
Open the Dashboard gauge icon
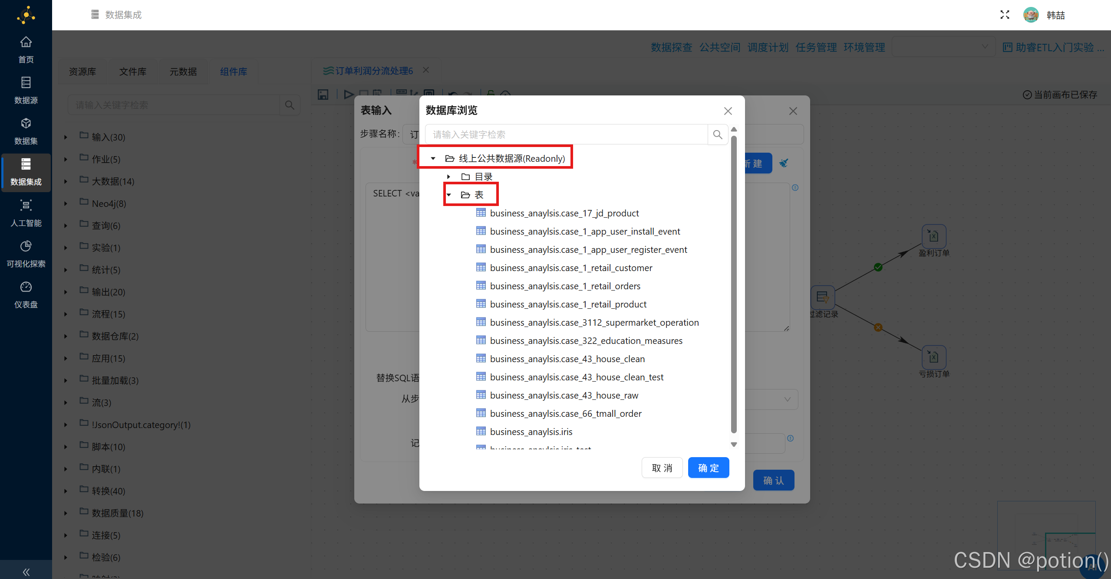(x=26, y=287)
